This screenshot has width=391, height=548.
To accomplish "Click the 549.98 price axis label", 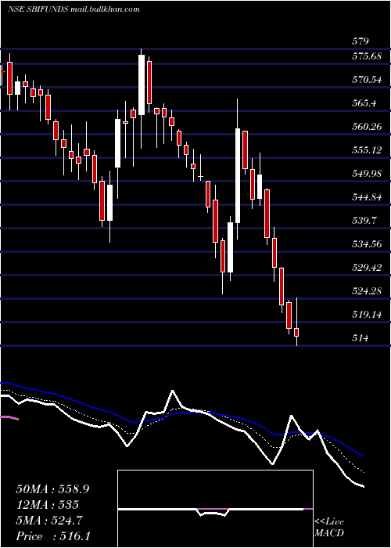I will (x=367, y=174).
